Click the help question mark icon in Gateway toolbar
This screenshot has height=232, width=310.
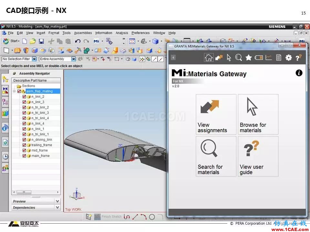pos(298,58)
